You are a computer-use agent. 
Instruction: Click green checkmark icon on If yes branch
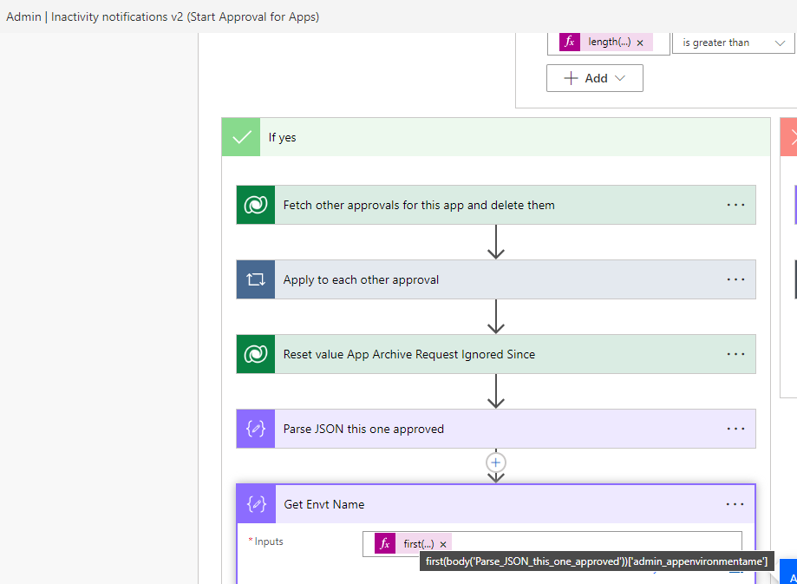coord(240,136)
